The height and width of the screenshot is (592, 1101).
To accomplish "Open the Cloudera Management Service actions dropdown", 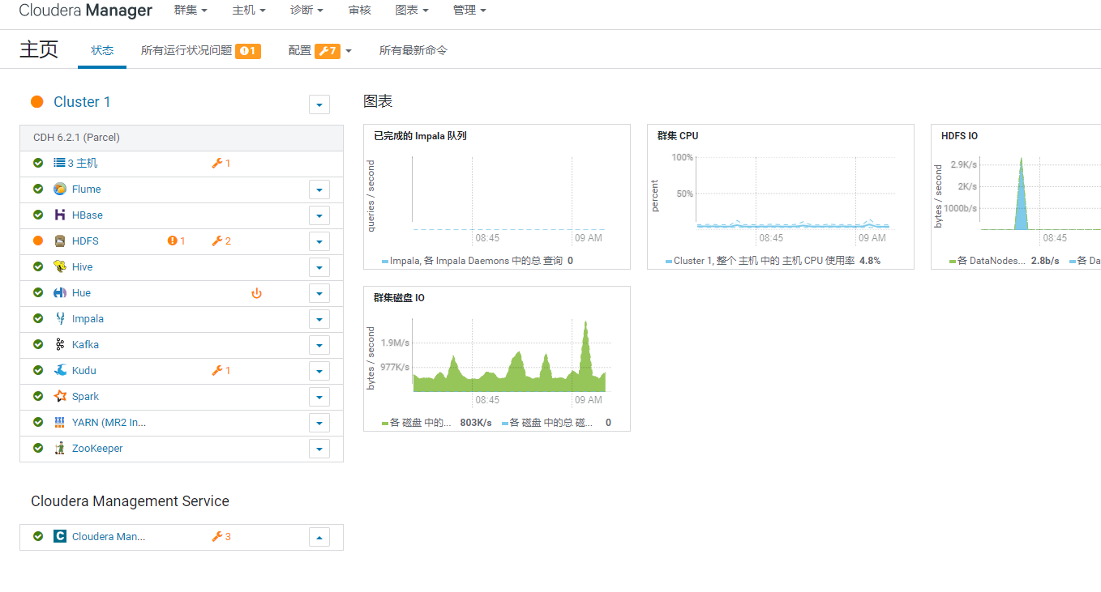I will pos(319,537).
